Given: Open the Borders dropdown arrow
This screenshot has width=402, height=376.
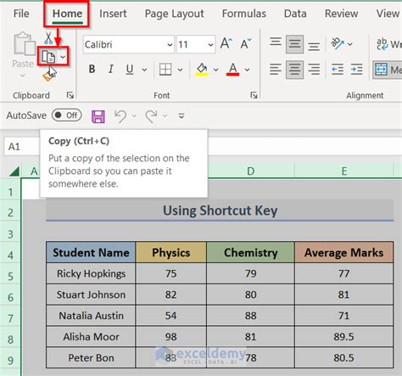Looking at the screenshot, I should [180, 70].
